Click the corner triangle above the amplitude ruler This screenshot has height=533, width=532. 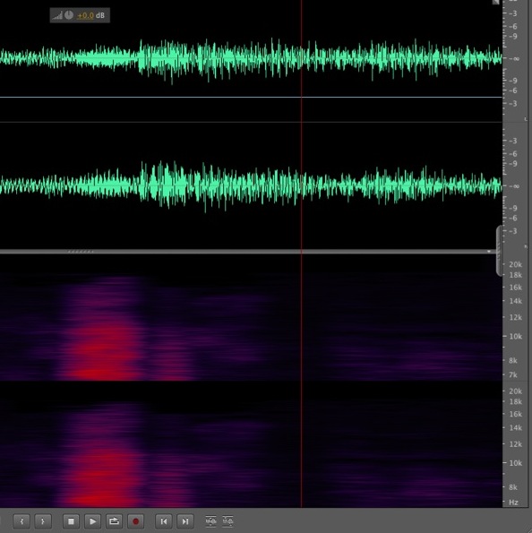[496, 2]
